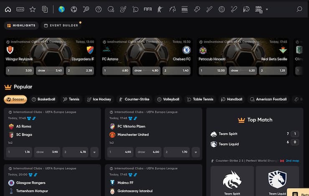Select the basketball icon in top bar
This screenshot has width=309, height=196.
pos(98,9)
